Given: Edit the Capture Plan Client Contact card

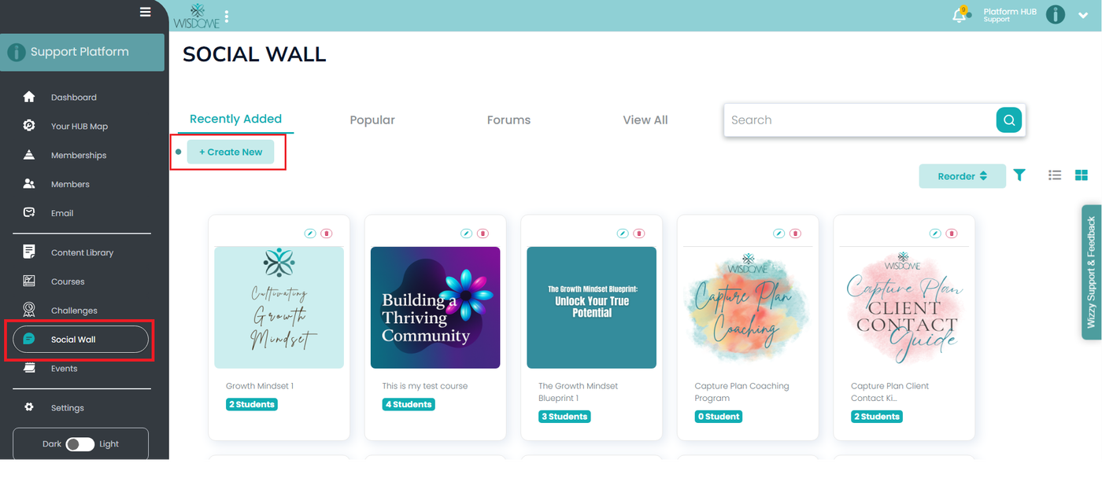Looking at the screenshot, I should tap(935, 233).
